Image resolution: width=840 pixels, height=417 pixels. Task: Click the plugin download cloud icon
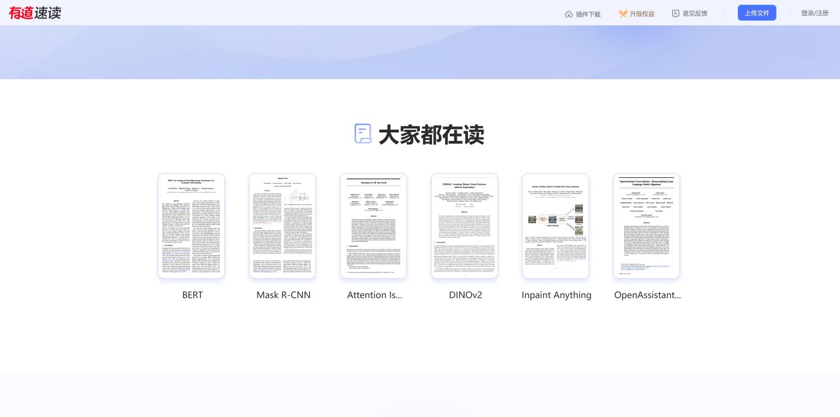click(569, 14)
